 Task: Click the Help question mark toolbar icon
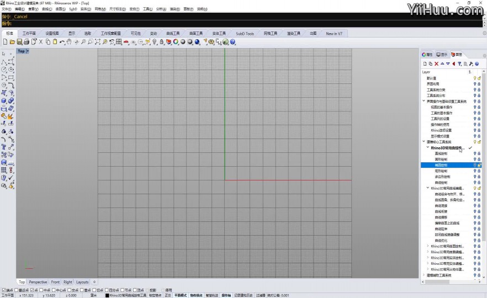[233, 42]
